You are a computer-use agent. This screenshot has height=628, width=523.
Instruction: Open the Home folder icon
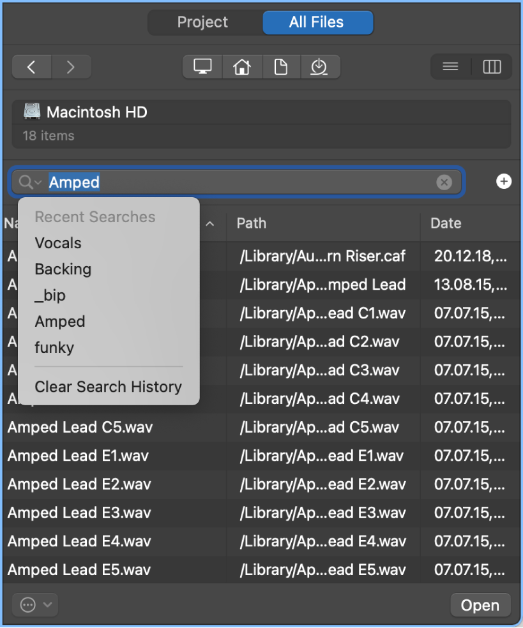pos(242,66)
